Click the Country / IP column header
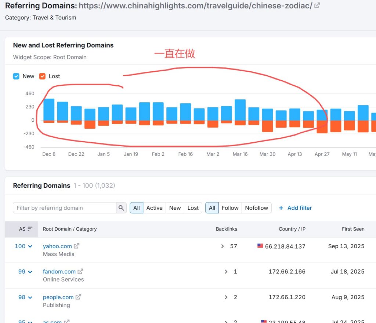Viewport: 376px width, 323px height. tap(292, 229)
